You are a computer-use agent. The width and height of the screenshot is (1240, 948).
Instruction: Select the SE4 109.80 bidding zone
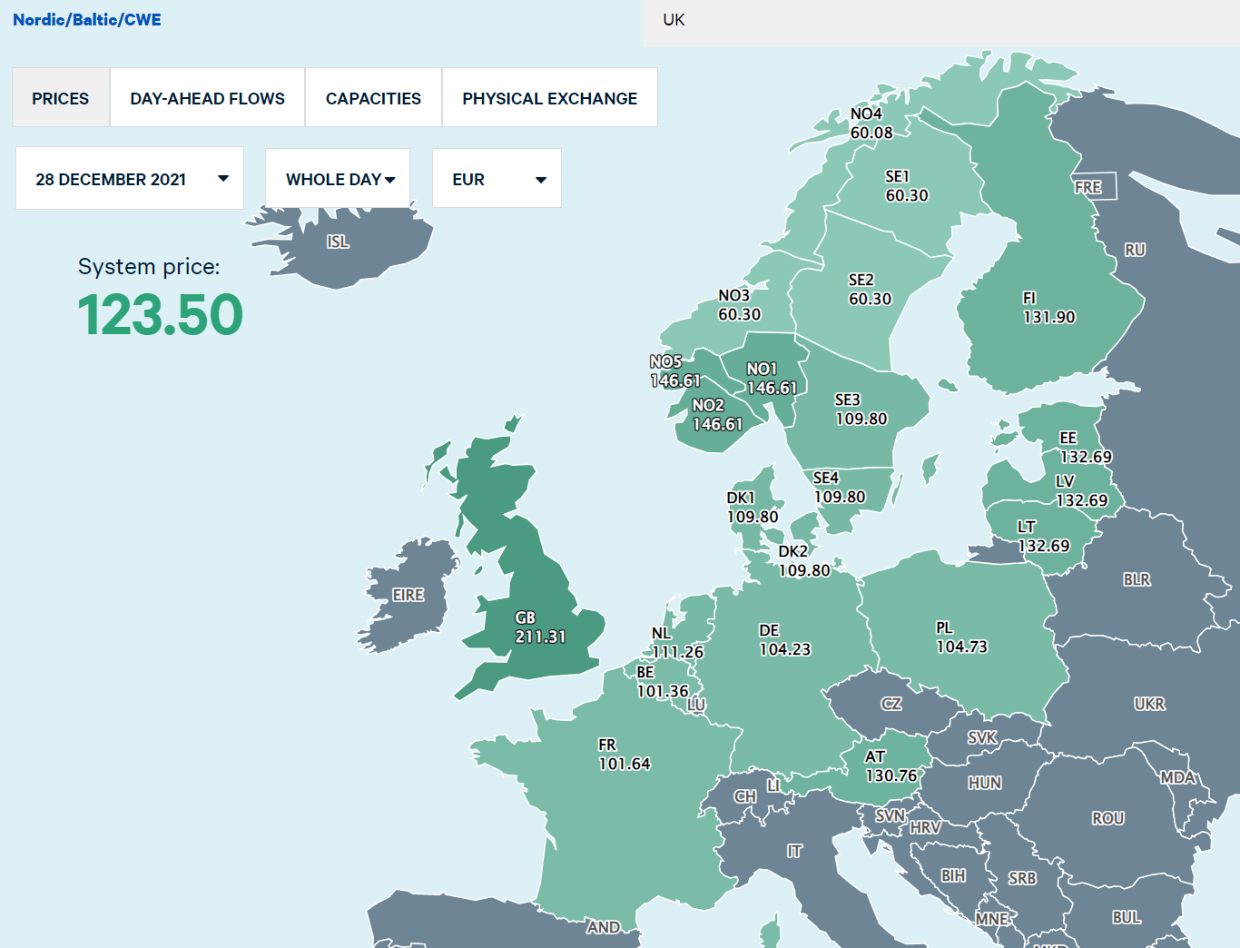pyautogui.click(x=839, y=488)
